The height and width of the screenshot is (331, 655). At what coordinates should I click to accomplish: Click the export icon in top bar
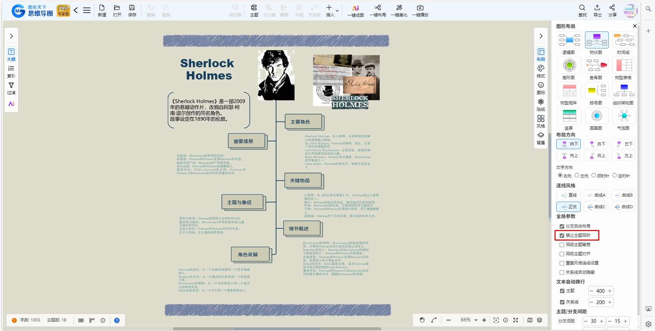tap(597, 8)
